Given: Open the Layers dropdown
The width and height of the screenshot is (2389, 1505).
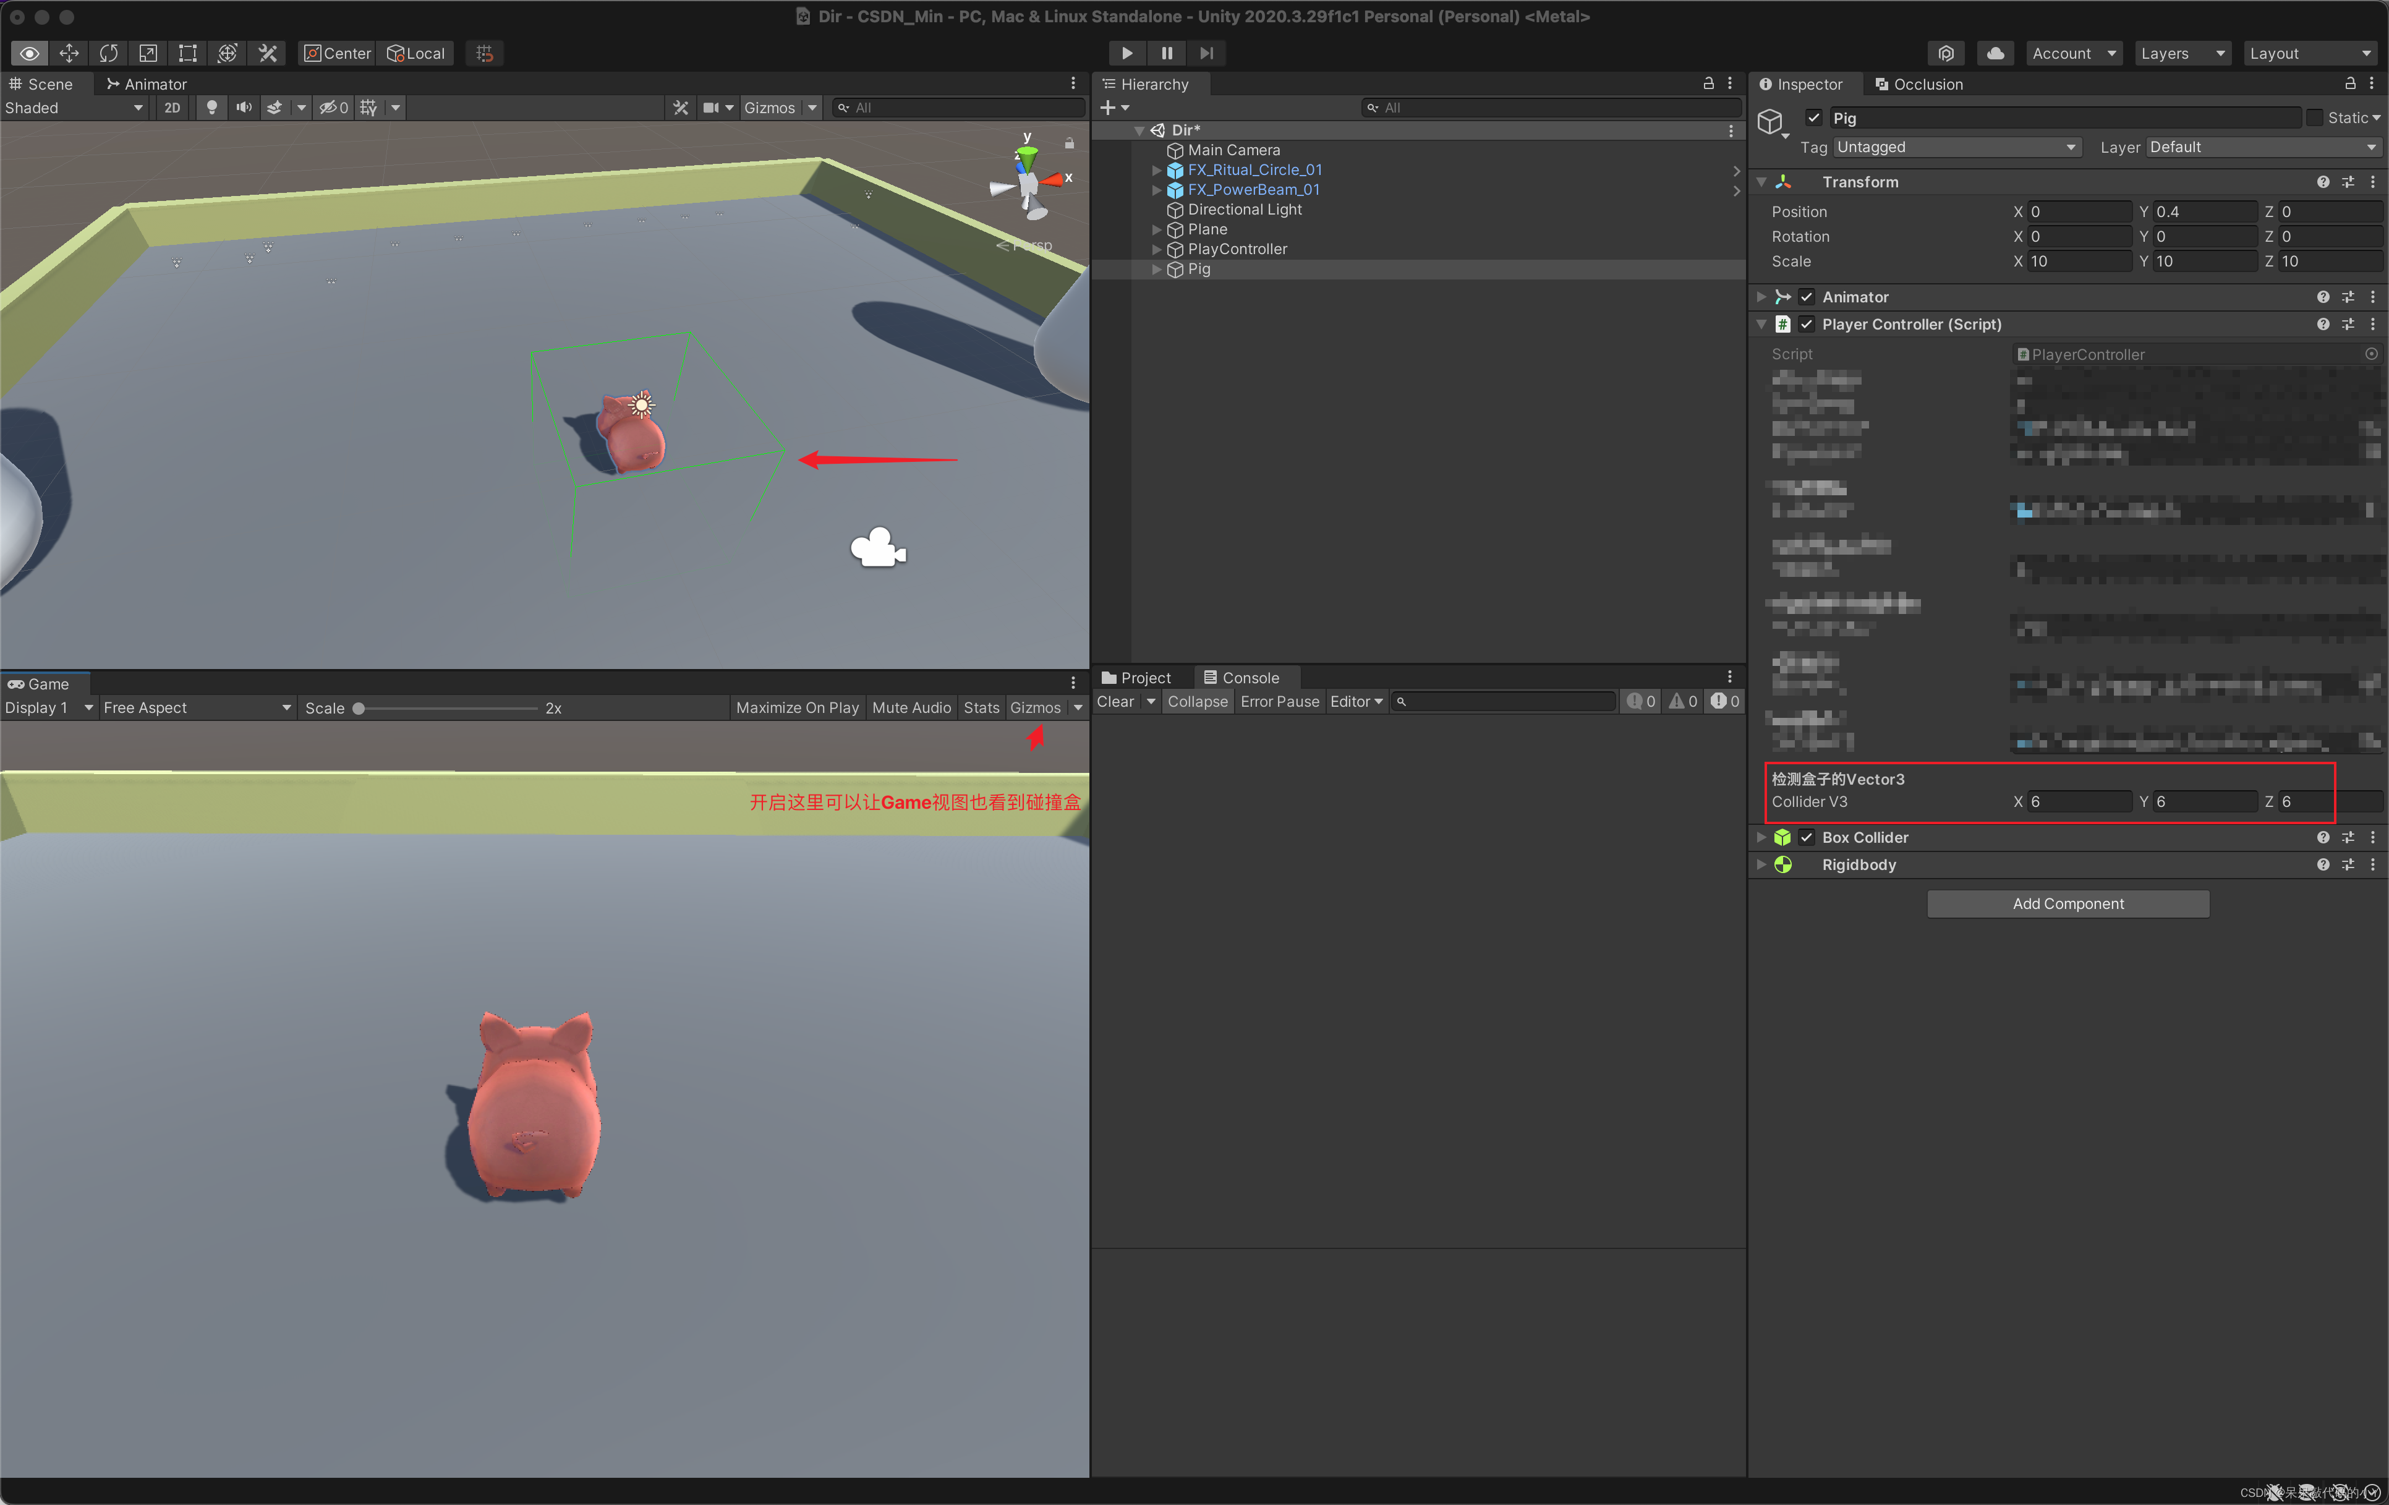Looking at the screenshot, I should (x=2181, y=54).
